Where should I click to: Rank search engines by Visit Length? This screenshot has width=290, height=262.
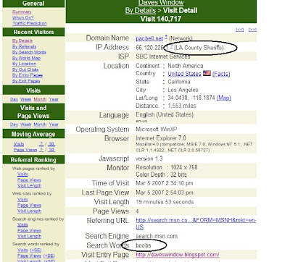click(29, 237)
